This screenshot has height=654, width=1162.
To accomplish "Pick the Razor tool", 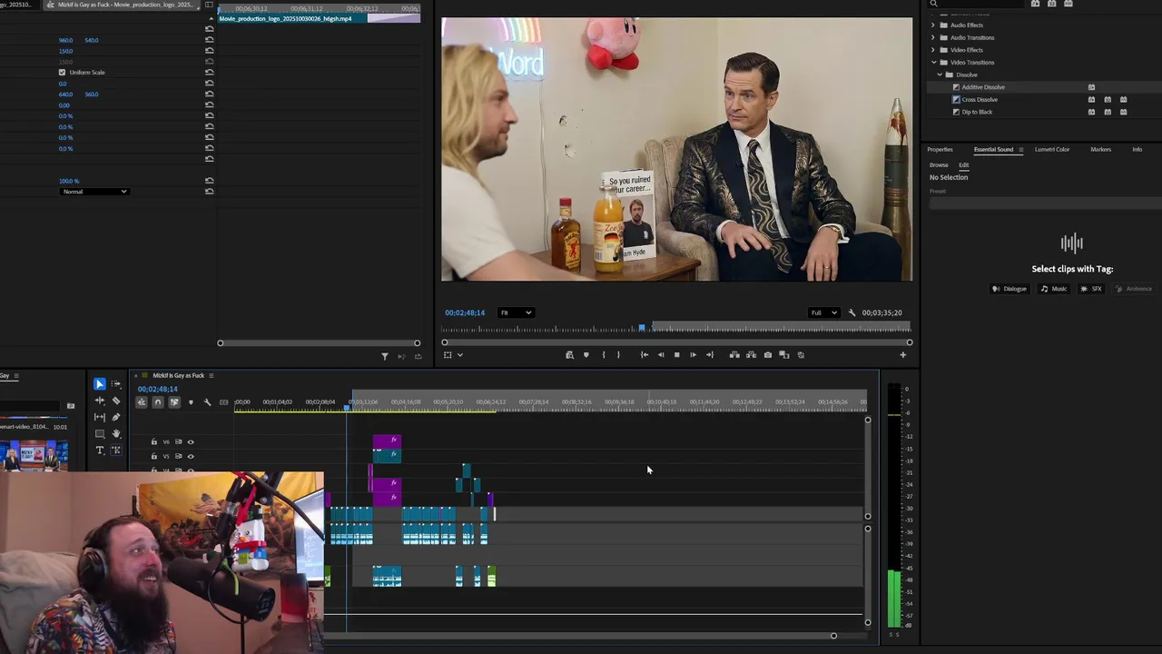I will coord(116,401).
